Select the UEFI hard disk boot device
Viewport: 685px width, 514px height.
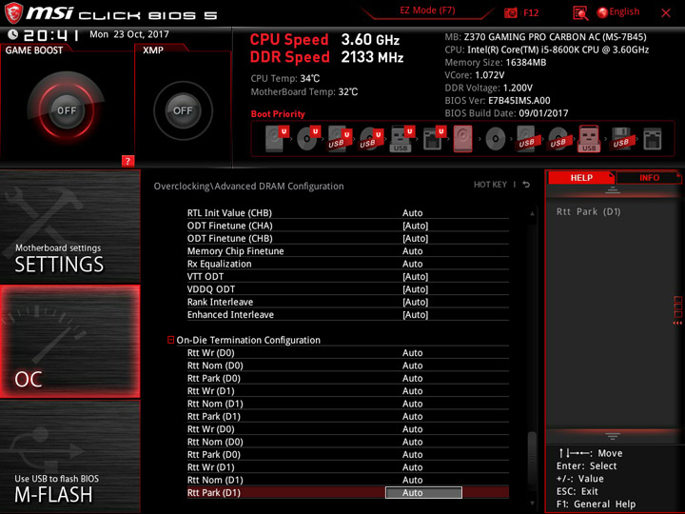click(278, 139)
